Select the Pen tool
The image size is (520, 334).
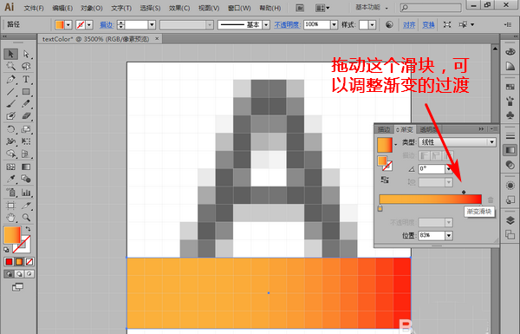[10, 79]
